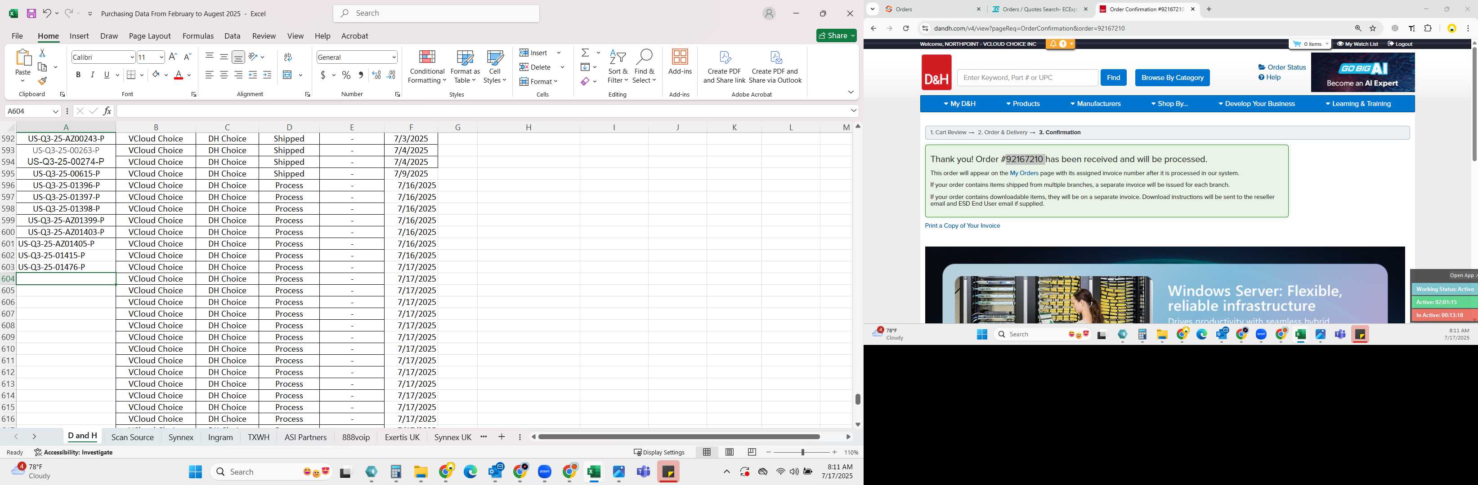This screenshot has width=1478, height=485.
Task: Toggle Center horizontal alignment
Action: (x=224, y=75)
